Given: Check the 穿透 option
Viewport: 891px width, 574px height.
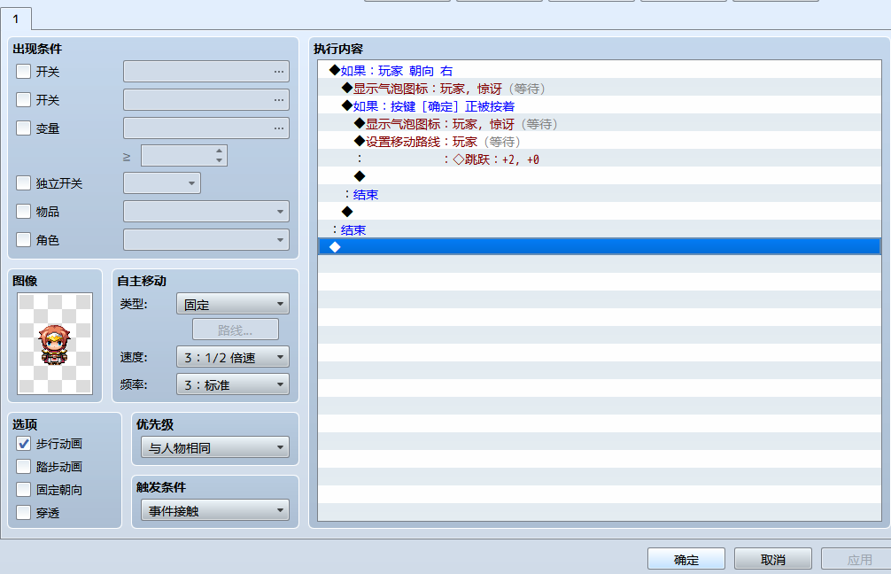Looking at the screenshot, I should pyautogui.click(x=23, y=513).
